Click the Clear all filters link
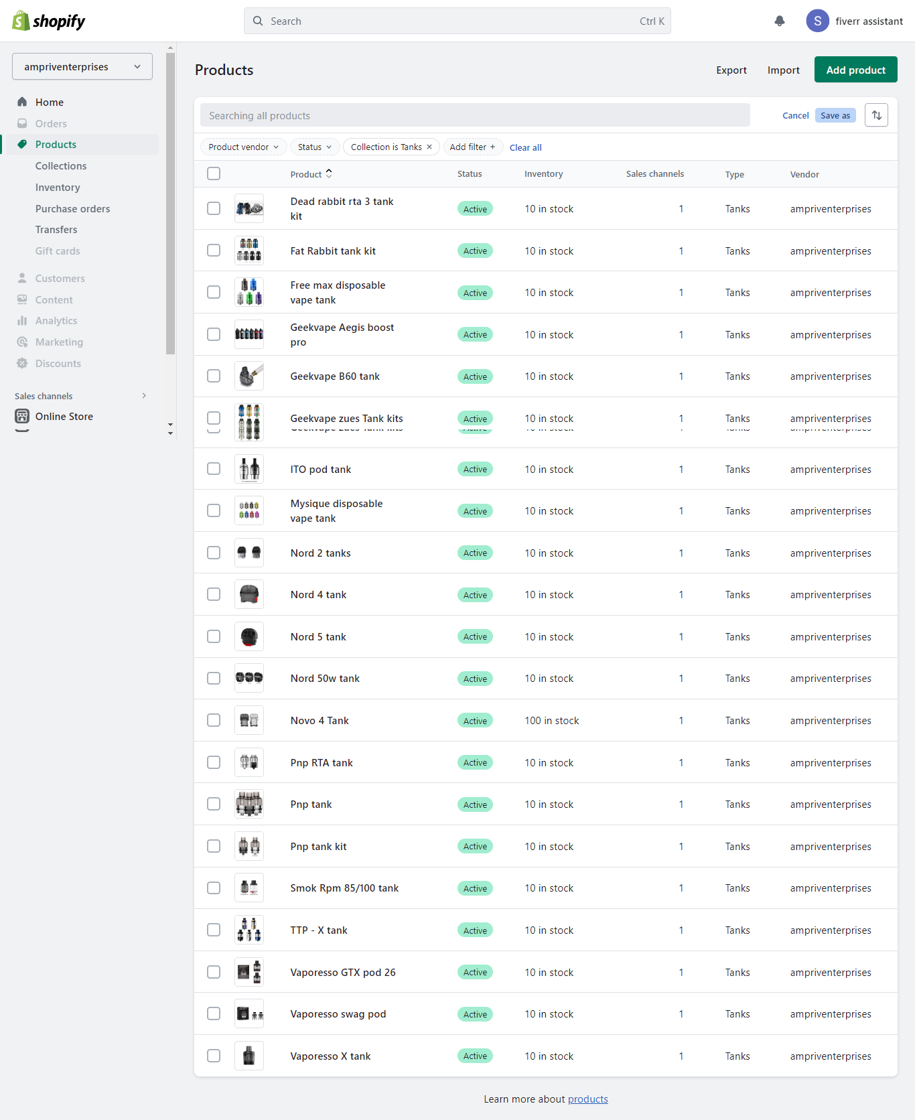Screen dimensions: 915x1120 pyautogui.click(x=525, y=147)
